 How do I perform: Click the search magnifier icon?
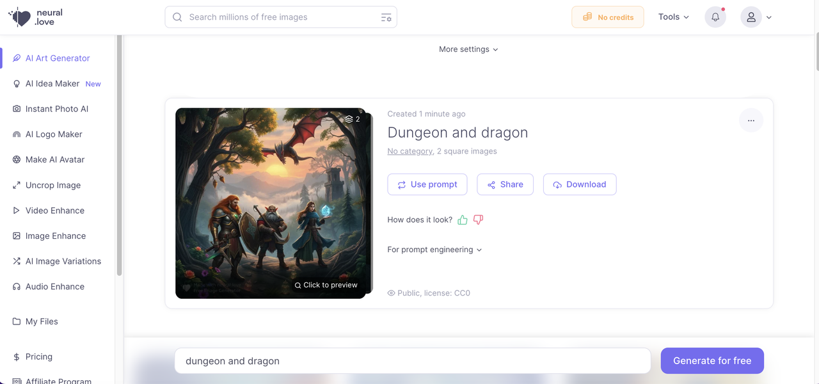click(x=177, y=17)
